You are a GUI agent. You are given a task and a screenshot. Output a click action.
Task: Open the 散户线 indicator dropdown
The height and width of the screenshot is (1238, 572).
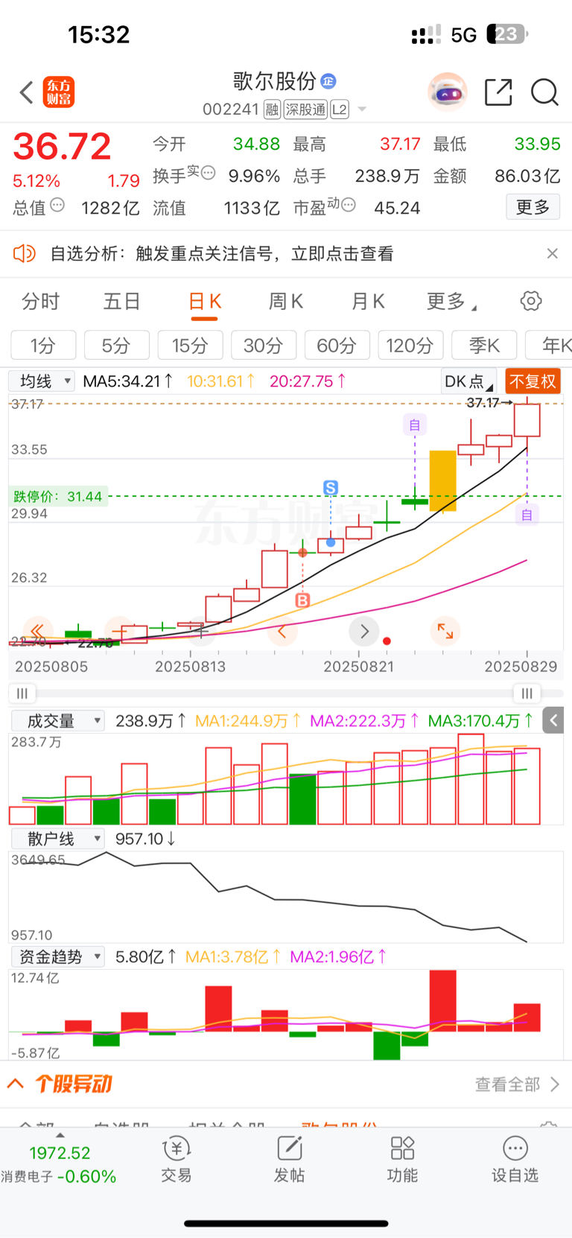coord(57,839)
